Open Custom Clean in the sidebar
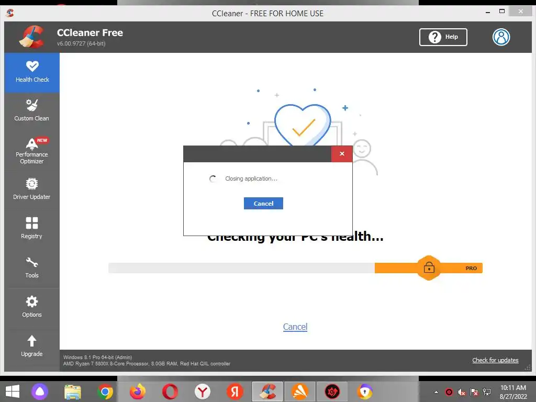The image size is (536, 402). coord(32,111)
